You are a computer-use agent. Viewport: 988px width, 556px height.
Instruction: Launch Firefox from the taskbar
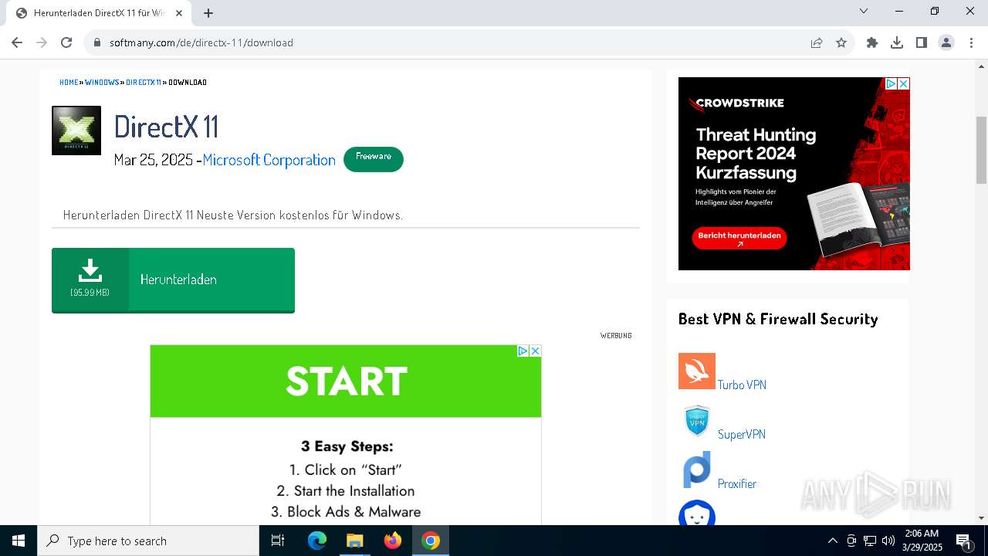(392, 541)
